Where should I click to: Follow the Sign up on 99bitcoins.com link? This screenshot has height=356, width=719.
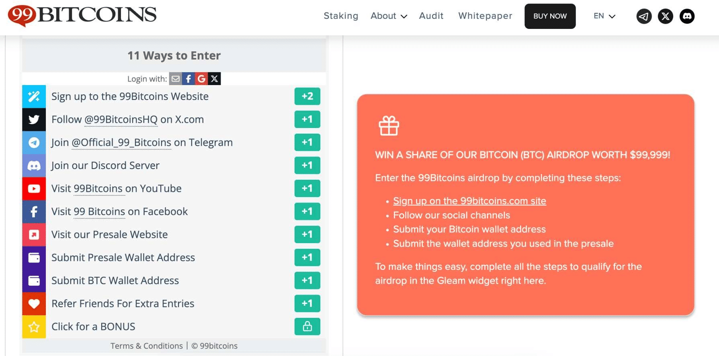469,201
